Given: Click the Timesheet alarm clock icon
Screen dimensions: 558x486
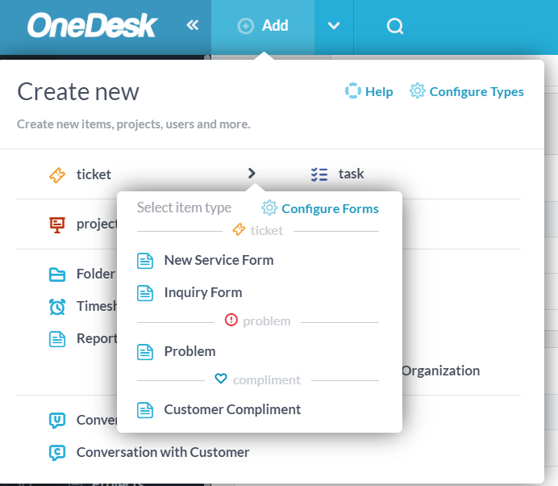Looking at the screenshot, I should click(x=57, y=307).
